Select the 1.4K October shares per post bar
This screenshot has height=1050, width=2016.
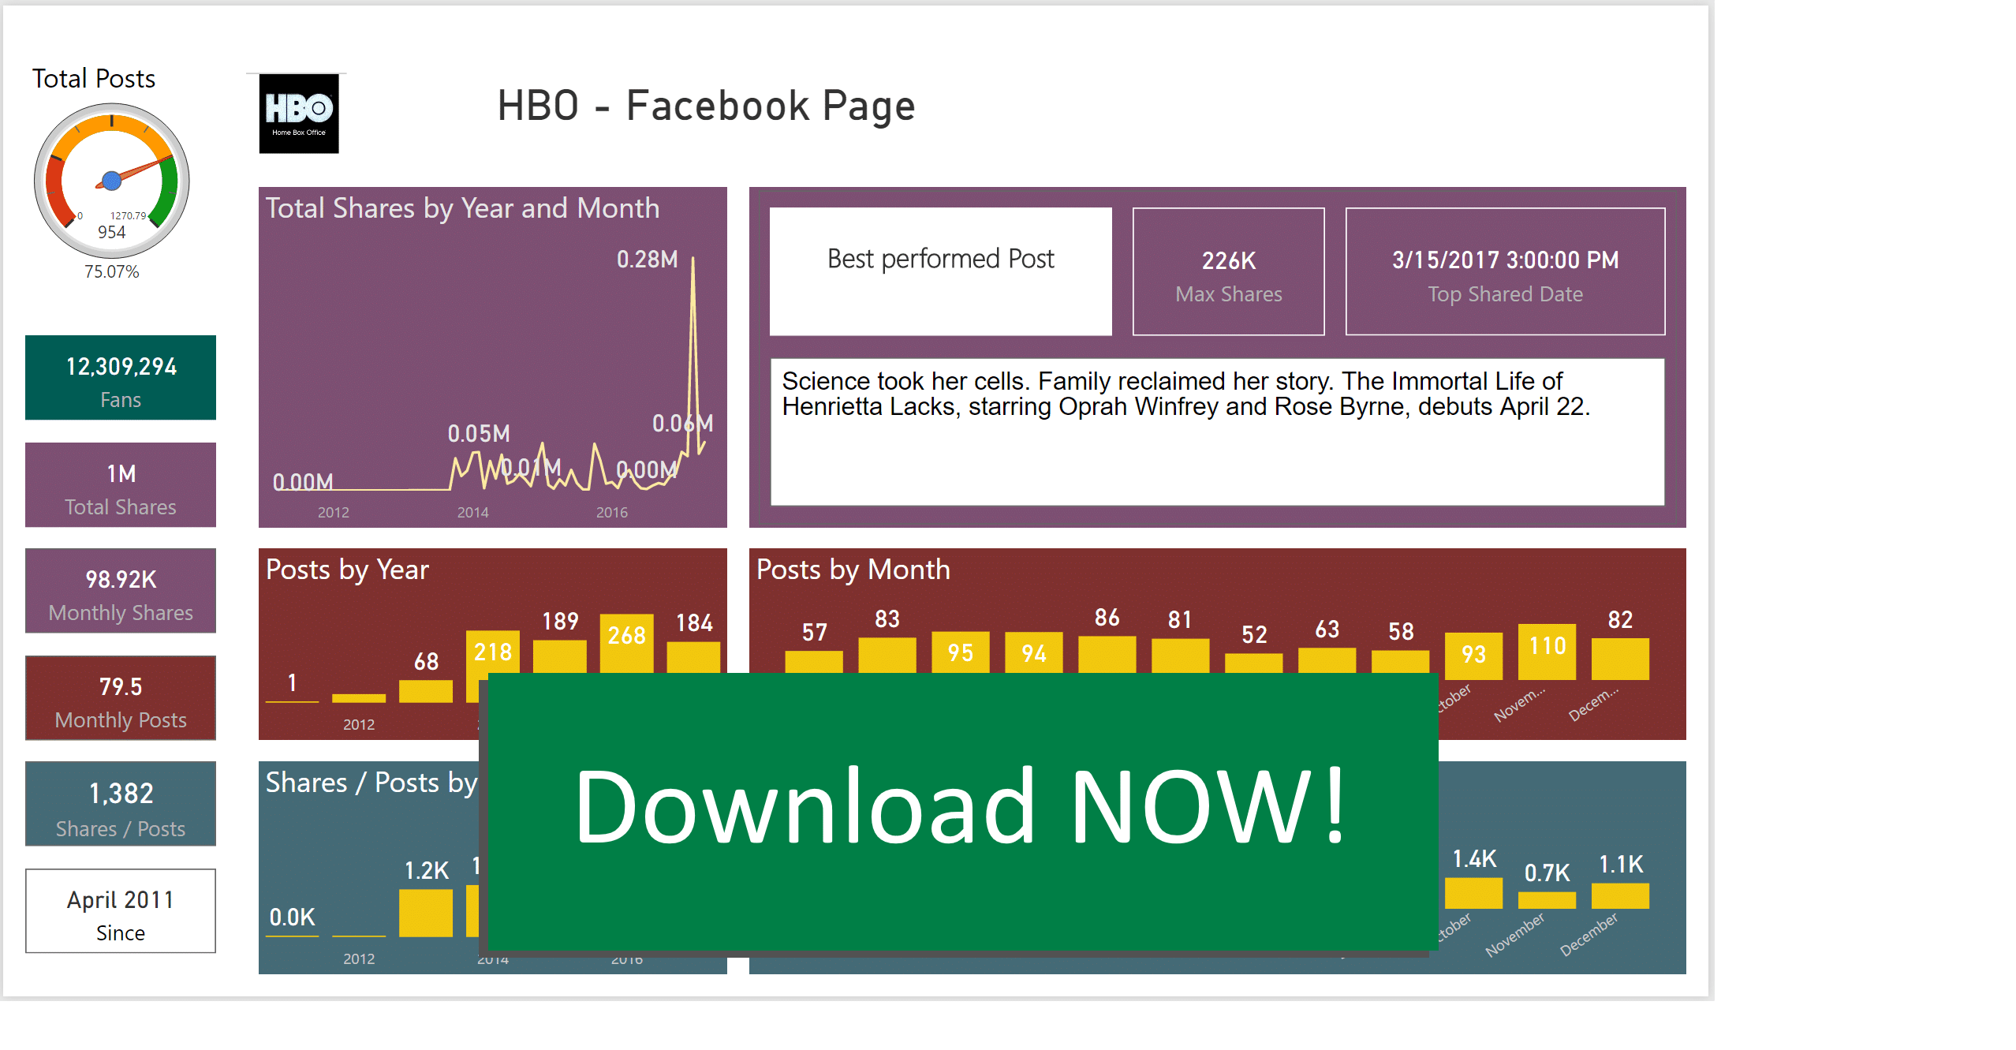point(1473,893)
